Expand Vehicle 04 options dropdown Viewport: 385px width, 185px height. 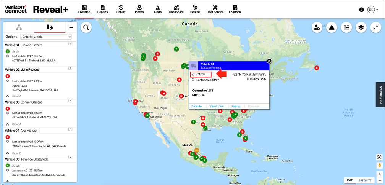tap(70, 129)
